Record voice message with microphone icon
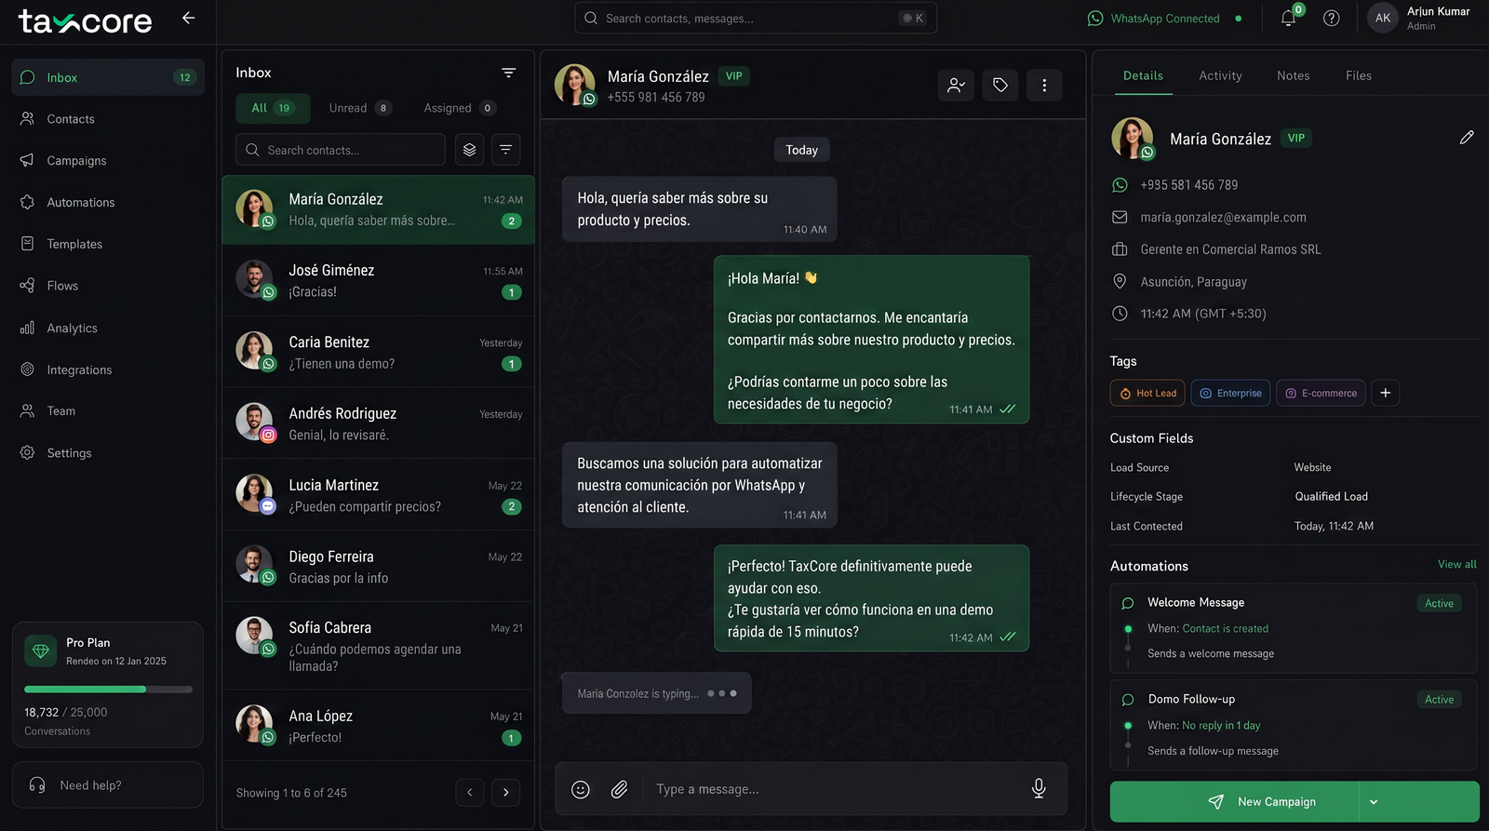Viewport: 1489px width, 831px height. click(x=1039, y=789)
